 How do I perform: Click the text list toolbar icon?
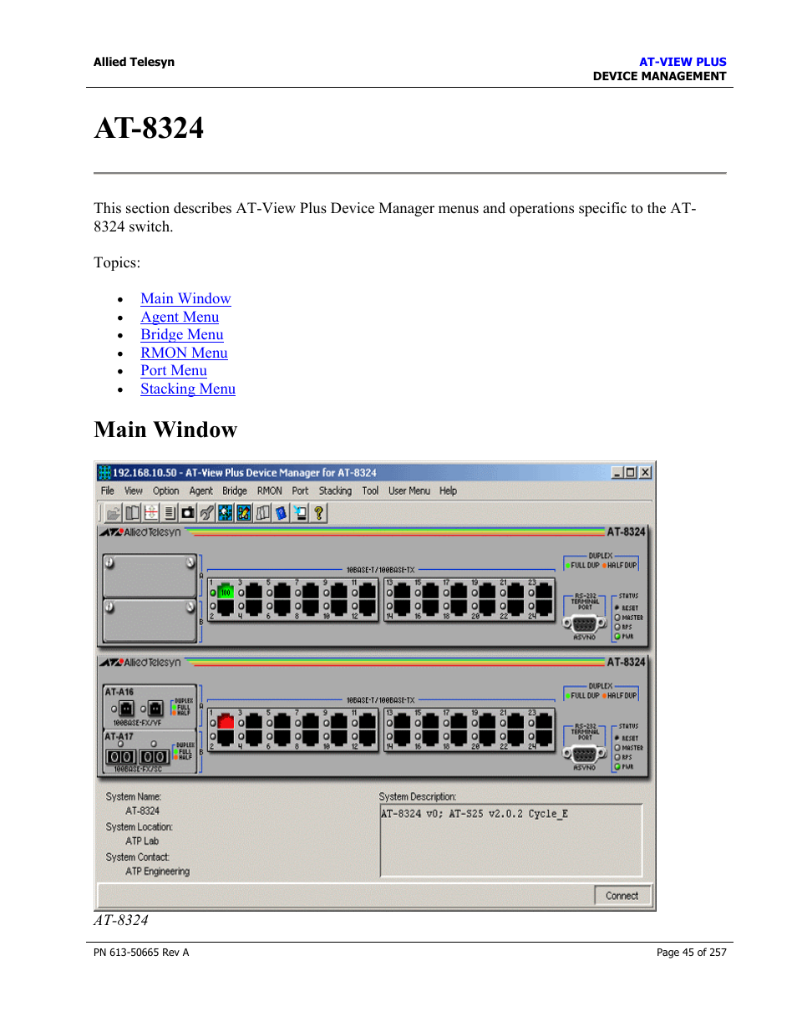click(170, 513)
